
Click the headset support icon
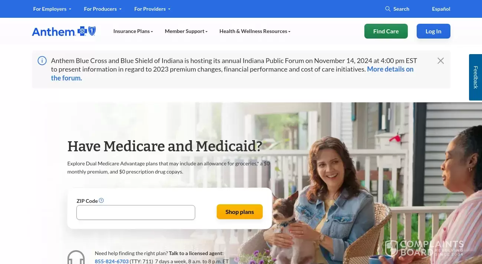pos(76,257)
